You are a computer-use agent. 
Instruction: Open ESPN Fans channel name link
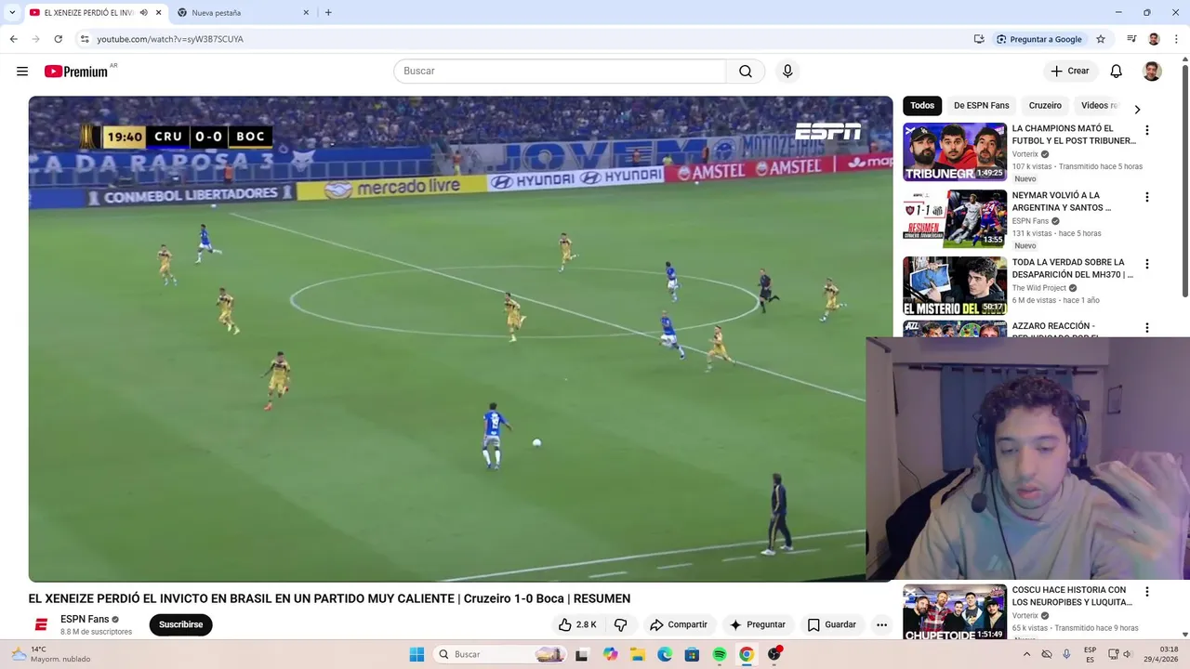85,619
